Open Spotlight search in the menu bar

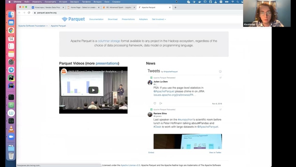coord(238,2)
